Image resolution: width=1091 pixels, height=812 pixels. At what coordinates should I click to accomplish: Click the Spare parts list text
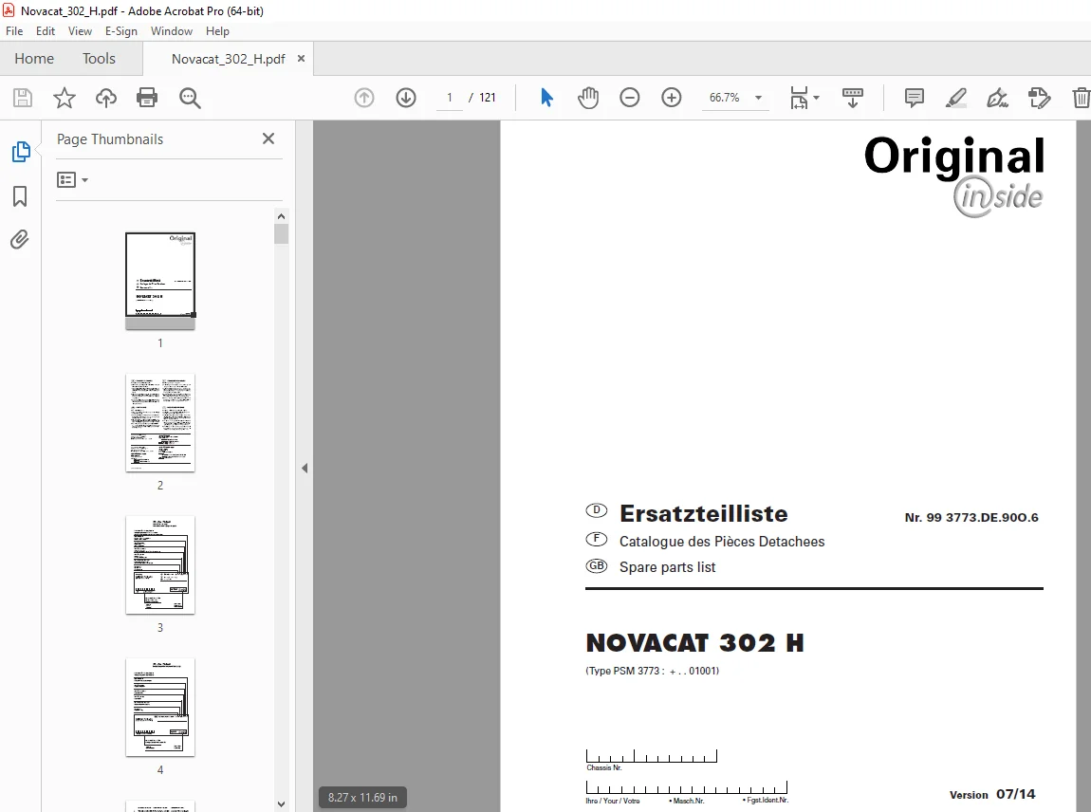[x=667, y=567]
